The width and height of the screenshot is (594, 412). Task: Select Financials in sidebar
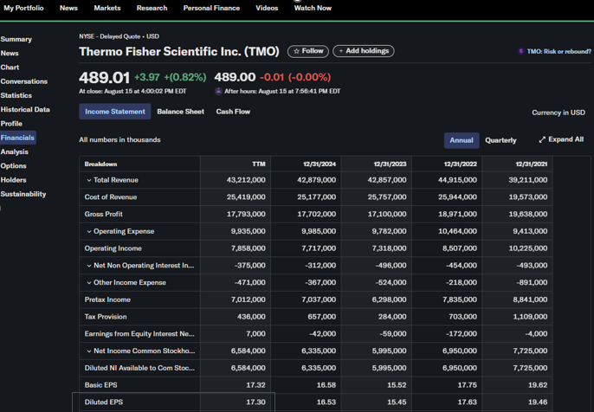17,138
